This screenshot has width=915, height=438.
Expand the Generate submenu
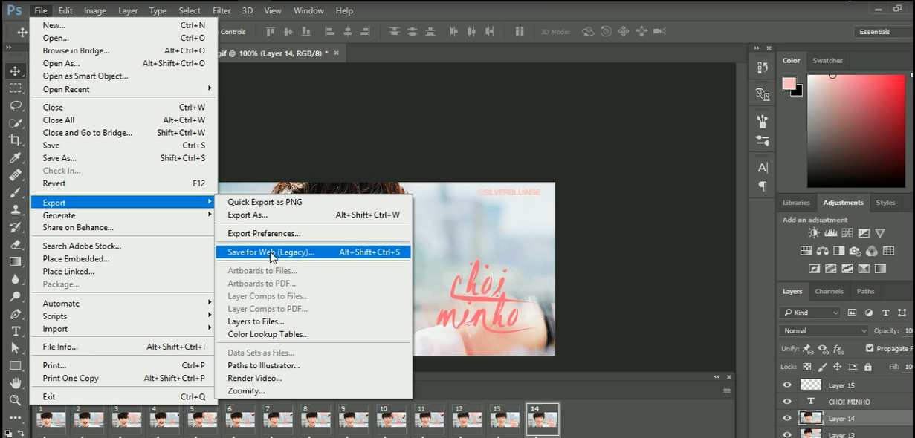[123, 215]
